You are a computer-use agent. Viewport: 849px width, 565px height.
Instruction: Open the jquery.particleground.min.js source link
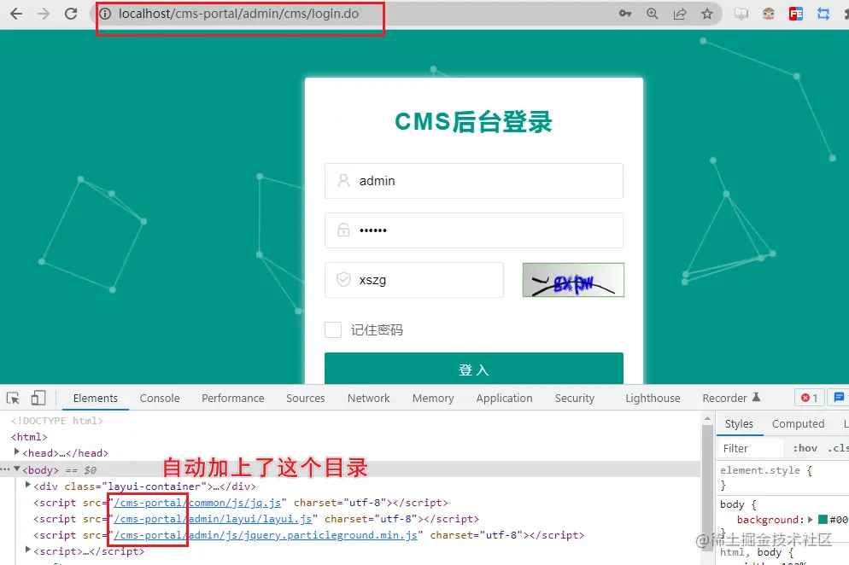point(266,535)
